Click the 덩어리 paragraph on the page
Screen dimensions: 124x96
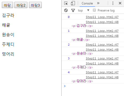8,54
